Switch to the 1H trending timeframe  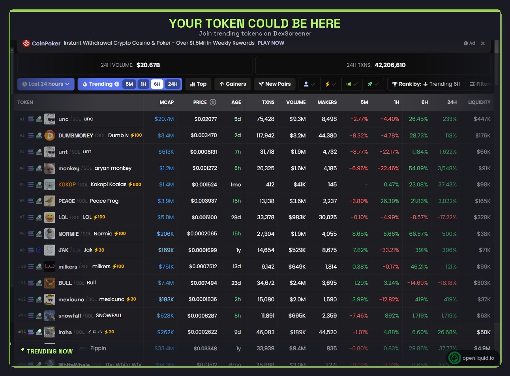[x=143, y=84]
